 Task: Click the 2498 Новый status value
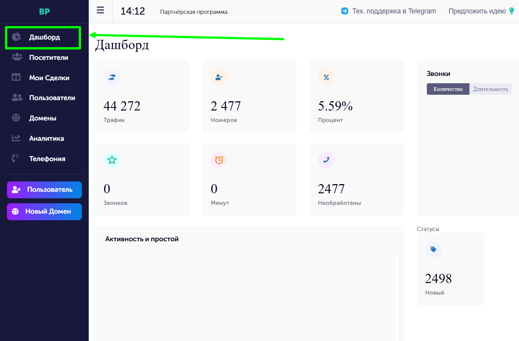coord(438,278)
